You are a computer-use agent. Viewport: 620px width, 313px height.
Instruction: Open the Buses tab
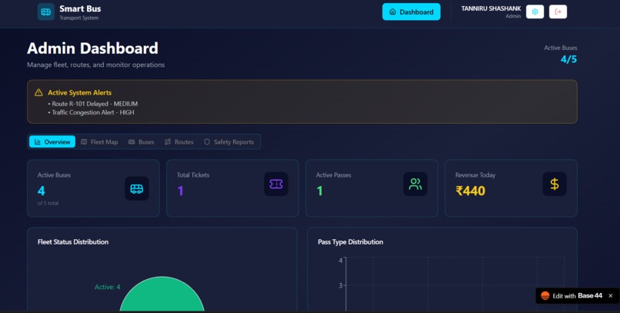pos(142,142)
